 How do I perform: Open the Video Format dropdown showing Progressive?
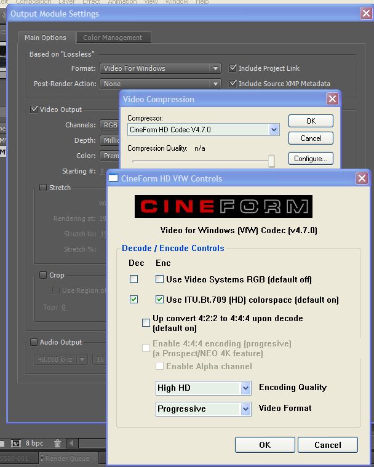click(x=204, y=409)
